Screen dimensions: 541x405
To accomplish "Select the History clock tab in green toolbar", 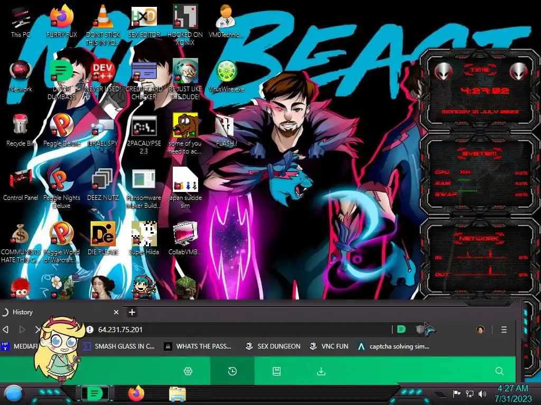I will (232, 371).
